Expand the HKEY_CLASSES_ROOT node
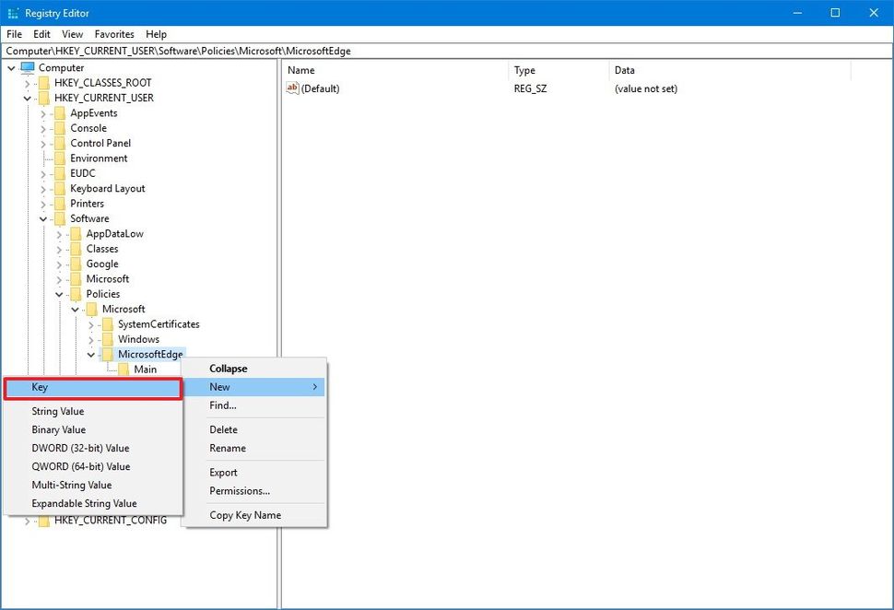The width and height of the screenshot is (894, 610). coord(28,82)
